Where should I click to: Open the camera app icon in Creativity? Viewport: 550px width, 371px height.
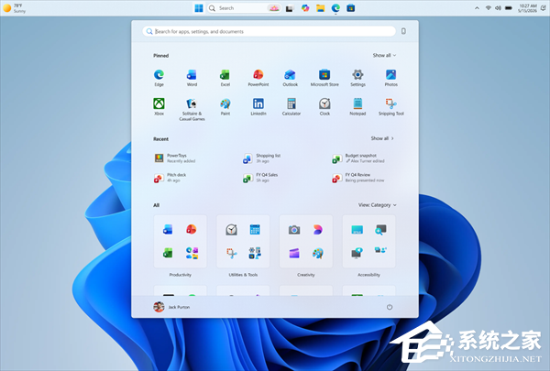pyautogui.click(x=294, y=230)
